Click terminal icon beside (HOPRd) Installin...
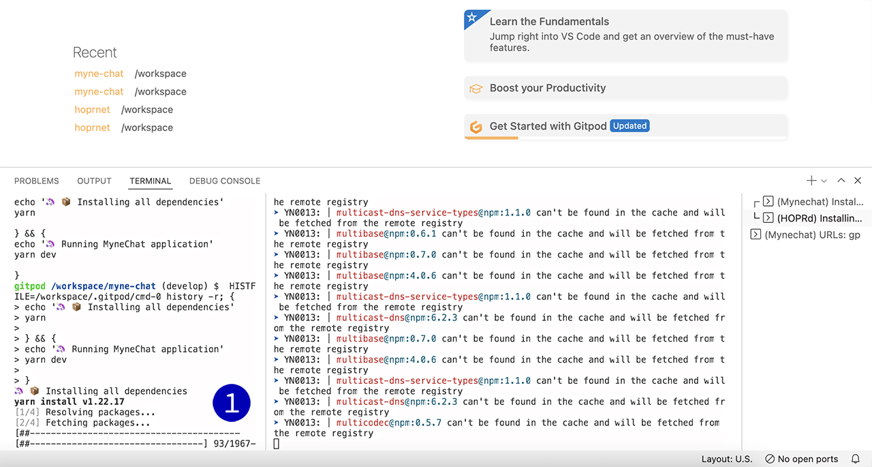Viewport: 872px width, 467px height. [768, 218]
